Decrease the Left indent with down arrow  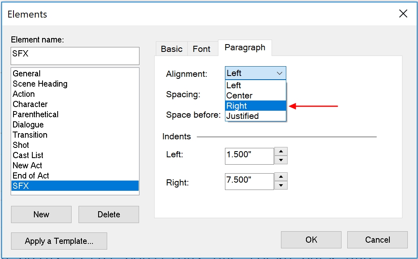281,160
